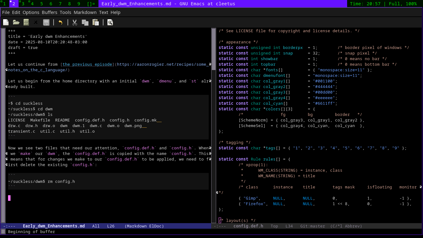Open the Tools menu
The width and height of the screenshot is (423, 238).
click(x=65, y=12)
